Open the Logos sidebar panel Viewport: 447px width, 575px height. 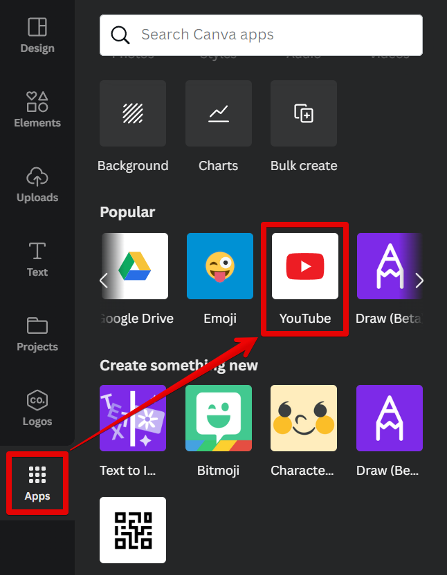click(37, 408)
